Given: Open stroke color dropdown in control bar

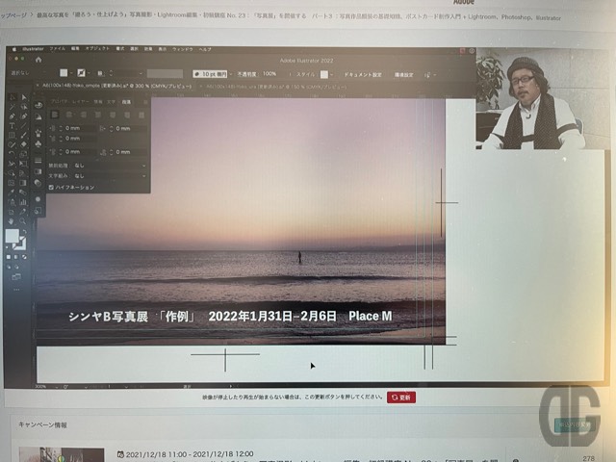Looking at the screenshot, I should (90, 73).
